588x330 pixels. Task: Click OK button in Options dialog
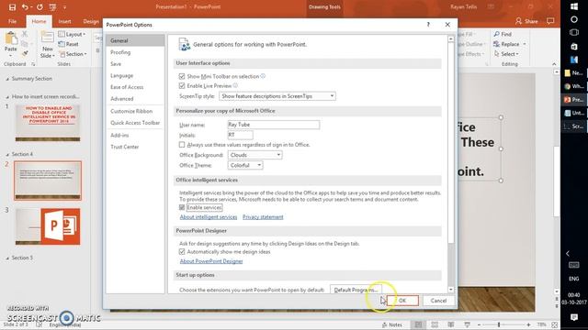click(402, 301)
